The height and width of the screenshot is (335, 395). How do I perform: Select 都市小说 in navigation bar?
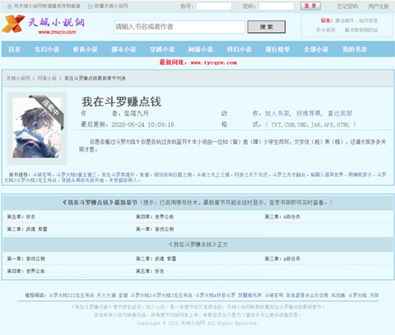[124, 49]
